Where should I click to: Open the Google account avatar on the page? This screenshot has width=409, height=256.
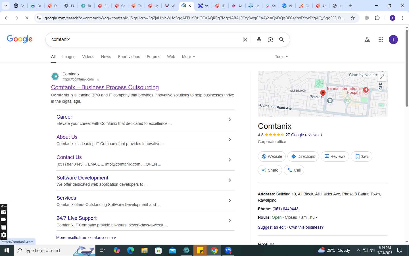click(393, 40)
